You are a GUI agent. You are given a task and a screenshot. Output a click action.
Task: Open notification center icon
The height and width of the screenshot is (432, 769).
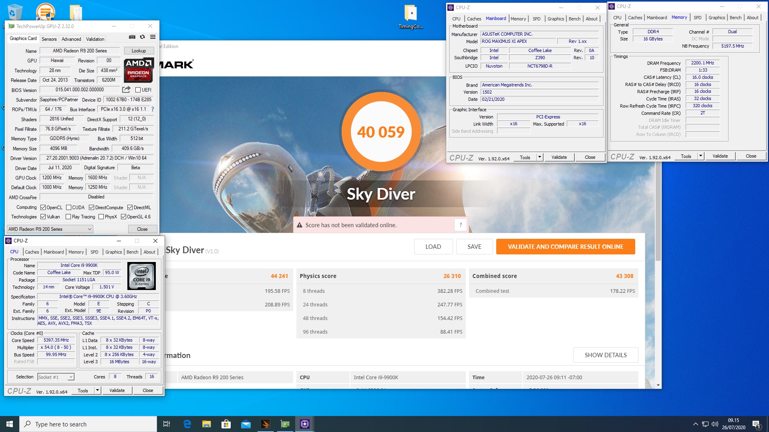[757, 424]
